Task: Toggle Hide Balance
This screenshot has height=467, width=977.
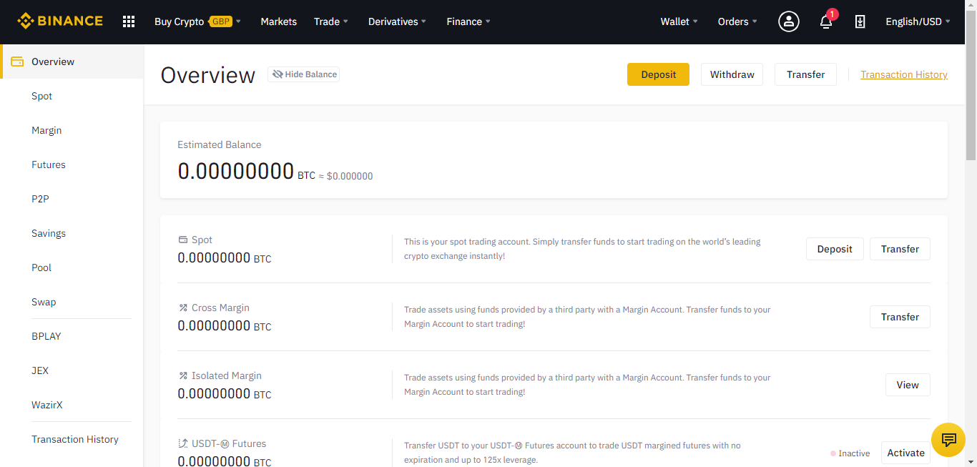Action: [x=304, y=74]
